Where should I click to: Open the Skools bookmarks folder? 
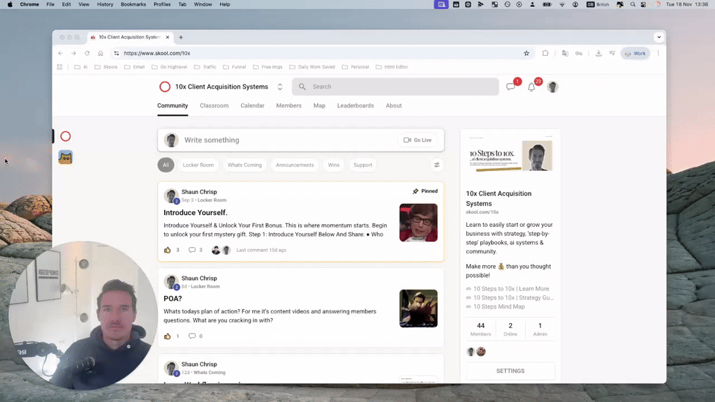point(106,67)
